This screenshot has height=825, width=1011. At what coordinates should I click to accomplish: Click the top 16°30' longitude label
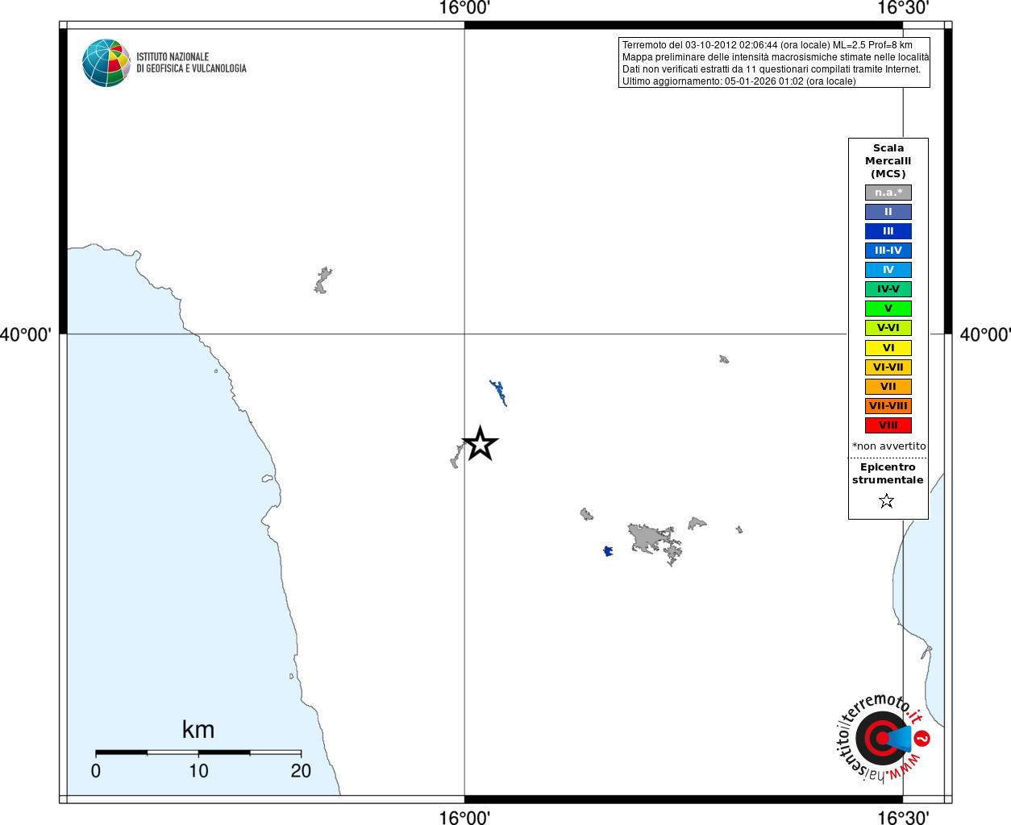coord(903,9)
